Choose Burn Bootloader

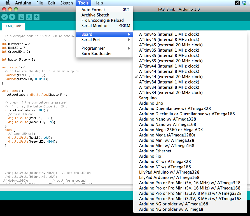point(104,54)
